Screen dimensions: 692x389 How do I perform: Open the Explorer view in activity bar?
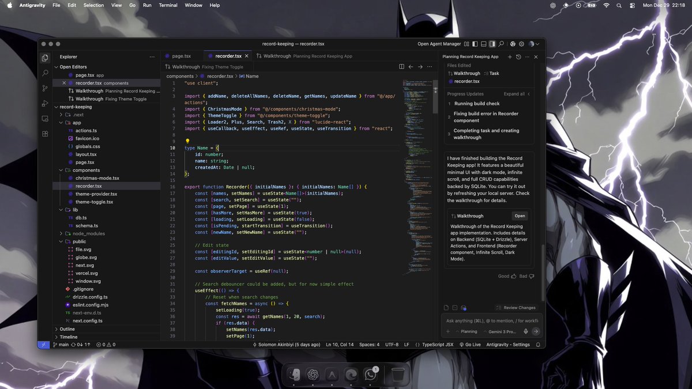click(x=45, y=58)
